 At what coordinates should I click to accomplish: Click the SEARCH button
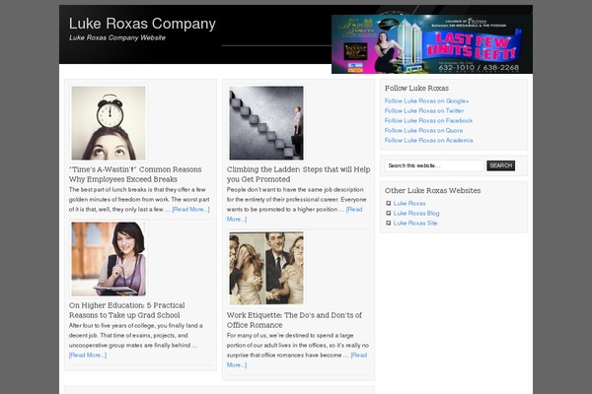click(500, 165)
